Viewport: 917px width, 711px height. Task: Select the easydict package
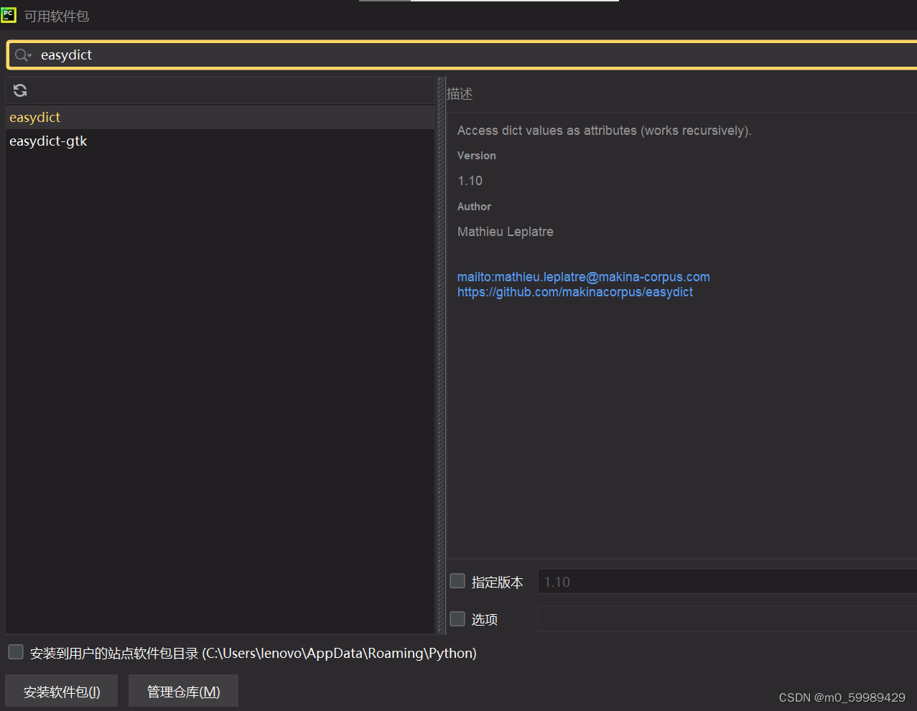click(34, 117)
